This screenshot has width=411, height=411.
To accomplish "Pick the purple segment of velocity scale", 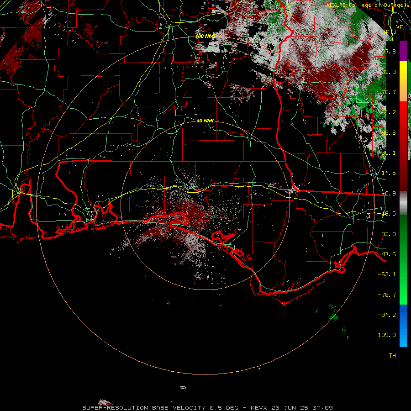I will [x=403, y=51].
